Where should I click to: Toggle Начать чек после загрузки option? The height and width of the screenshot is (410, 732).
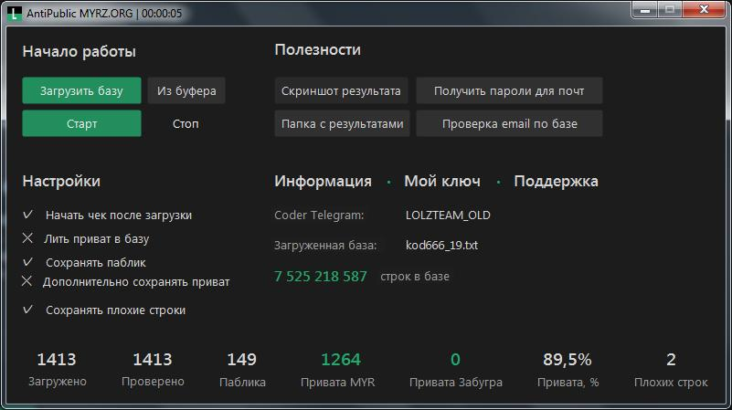(x=107, y=215)
